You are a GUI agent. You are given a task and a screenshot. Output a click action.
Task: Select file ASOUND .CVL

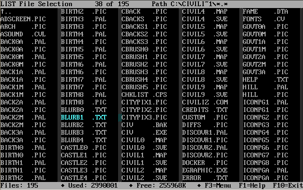23,34
